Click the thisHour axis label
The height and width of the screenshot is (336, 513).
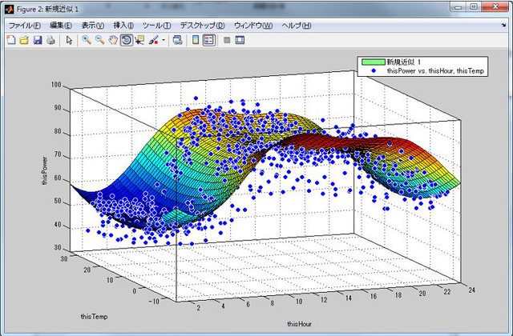(299, 324)
